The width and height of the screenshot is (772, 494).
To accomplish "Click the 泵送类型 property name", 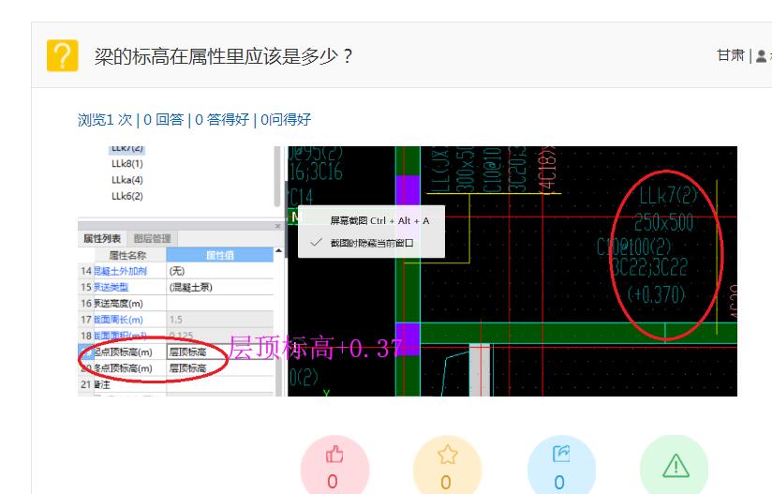I will click(111, 287).
